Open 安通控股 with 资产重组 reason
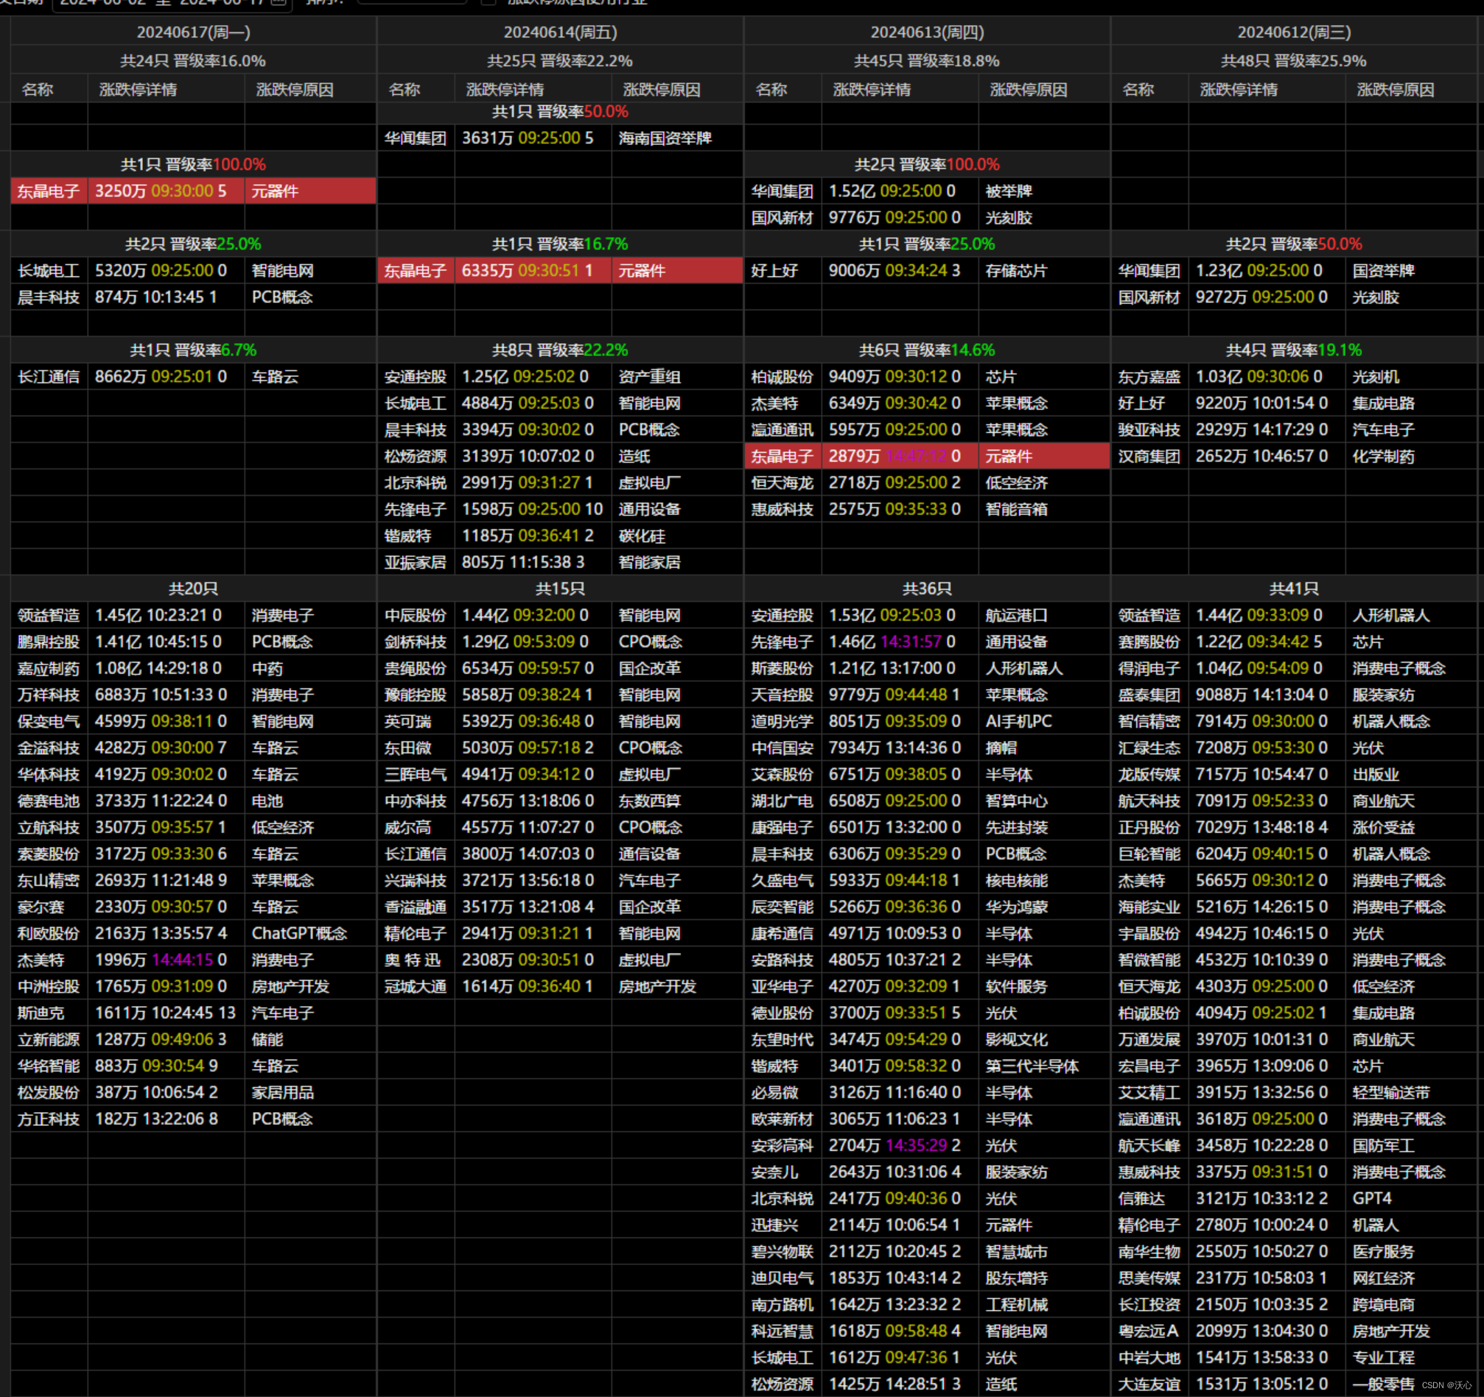 [415, 376]
